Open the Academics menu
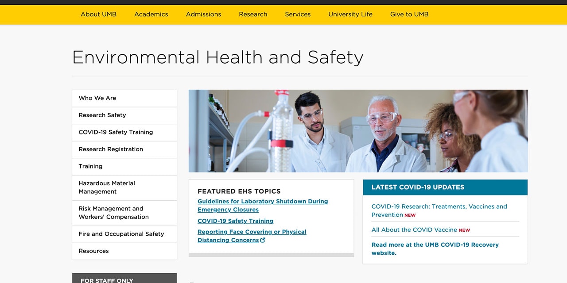Screen dimensions: 567x283 click(151, 14)
